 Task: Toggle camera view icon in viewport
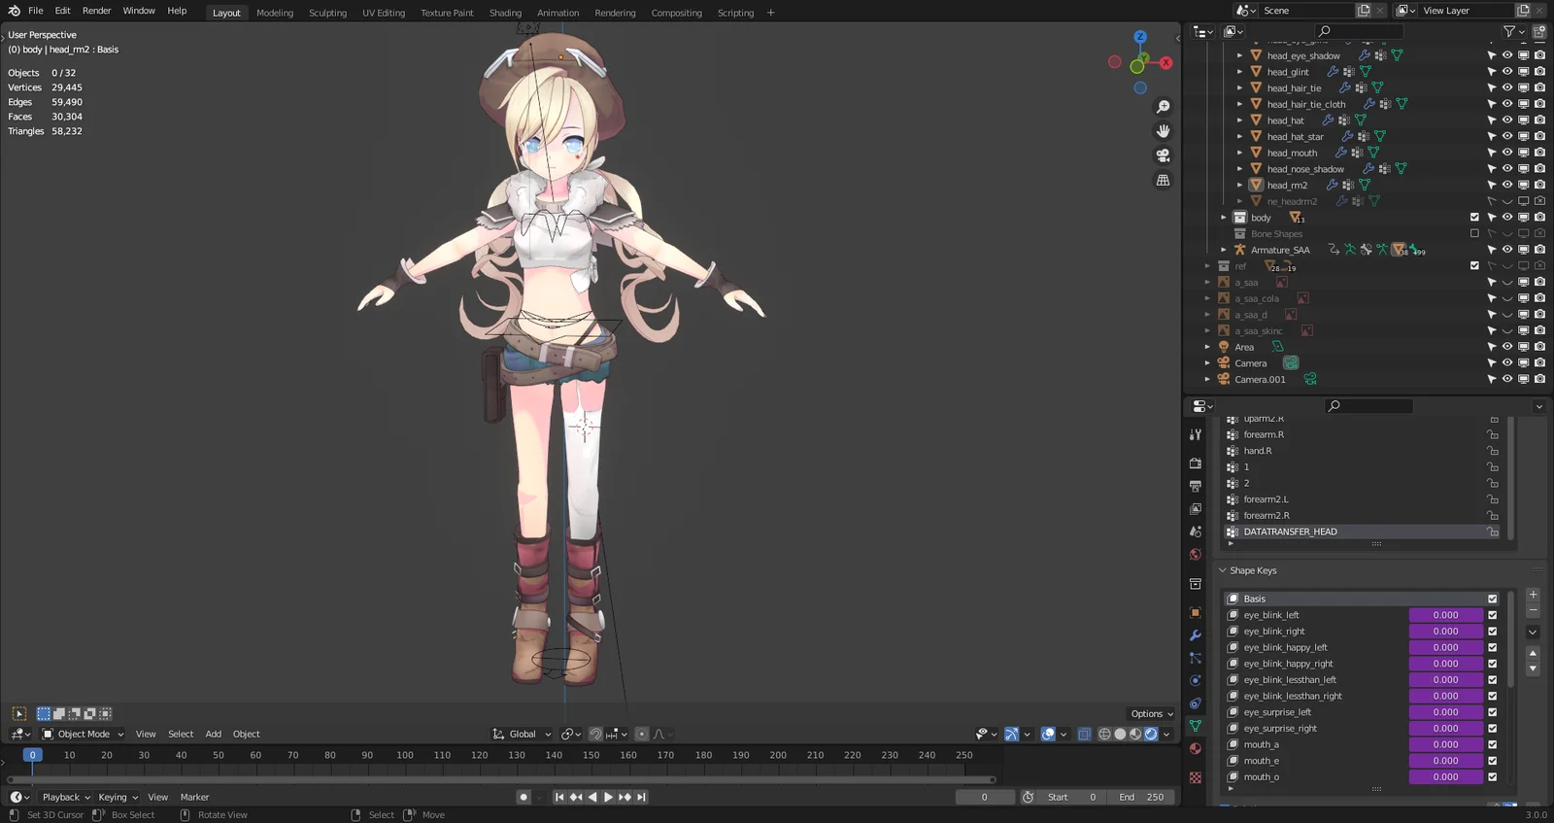click(1163, 155)
